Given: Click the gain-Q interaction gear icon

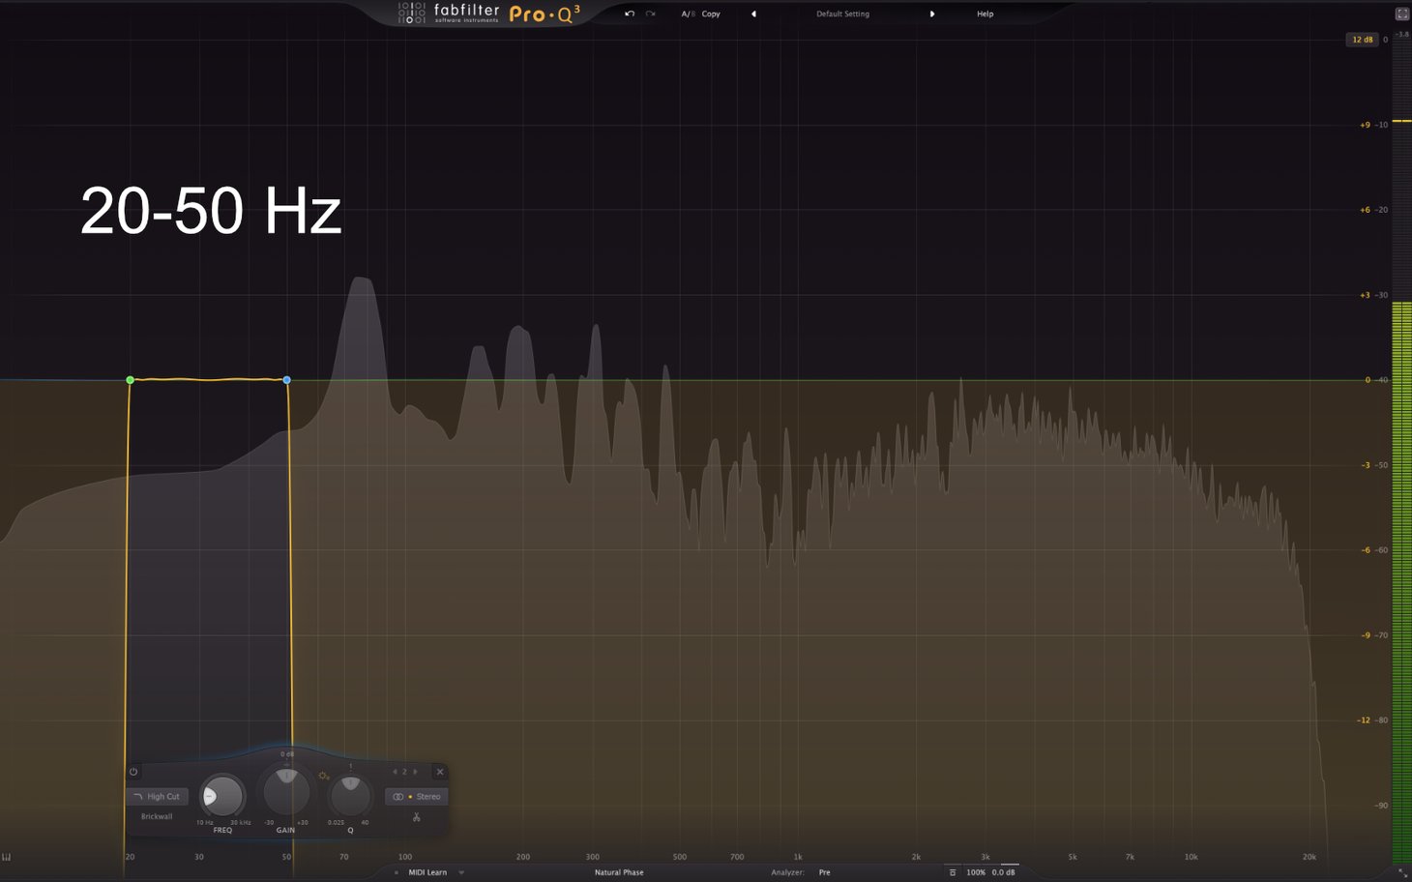Looking at the screenshot, I should click(x=324, y=776).
